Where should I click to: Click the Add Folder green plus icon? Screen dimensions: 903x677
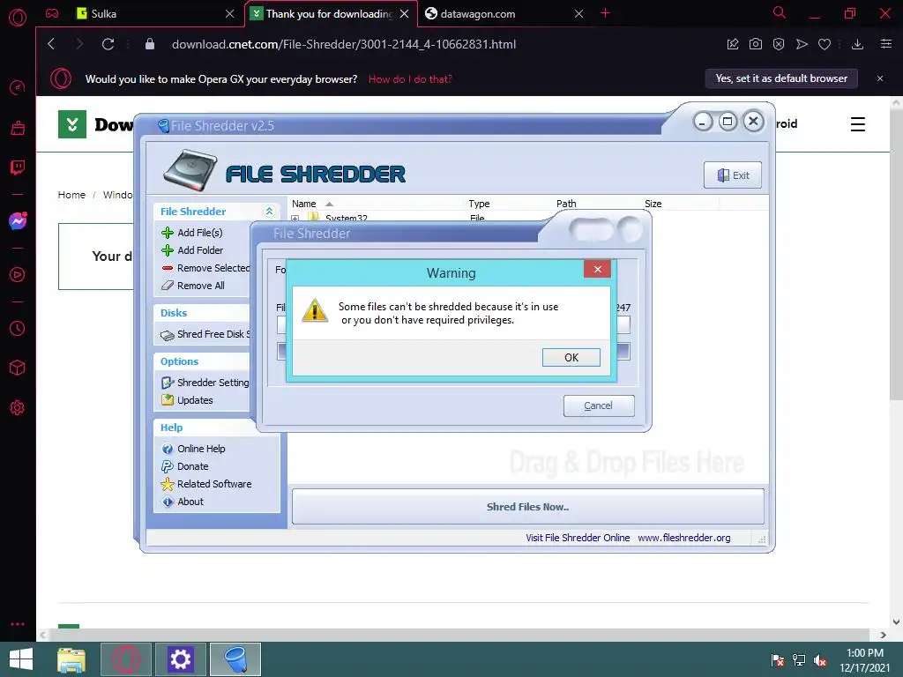pos(168,250)
